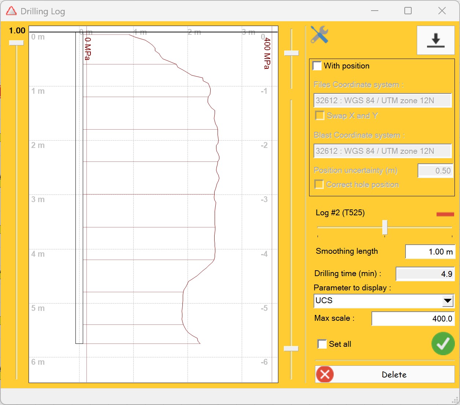Viewport: 460px width, 405px height.
Task: Click the Log #2 selector slider handle
Action: [x=385, y=227]
